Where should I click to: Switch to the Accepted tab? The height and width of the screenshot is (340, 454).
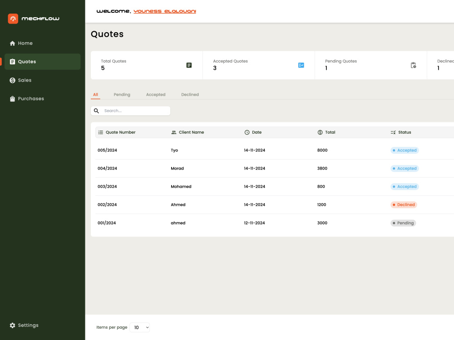click(156, 95)
